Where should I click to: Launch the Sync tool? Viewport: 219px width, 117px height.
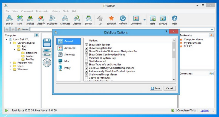tap(20, 20)
